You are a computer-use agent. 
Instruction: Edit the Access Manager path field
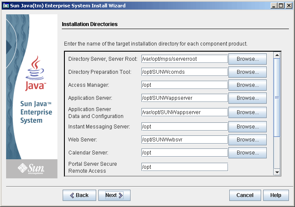coord(184,85)
